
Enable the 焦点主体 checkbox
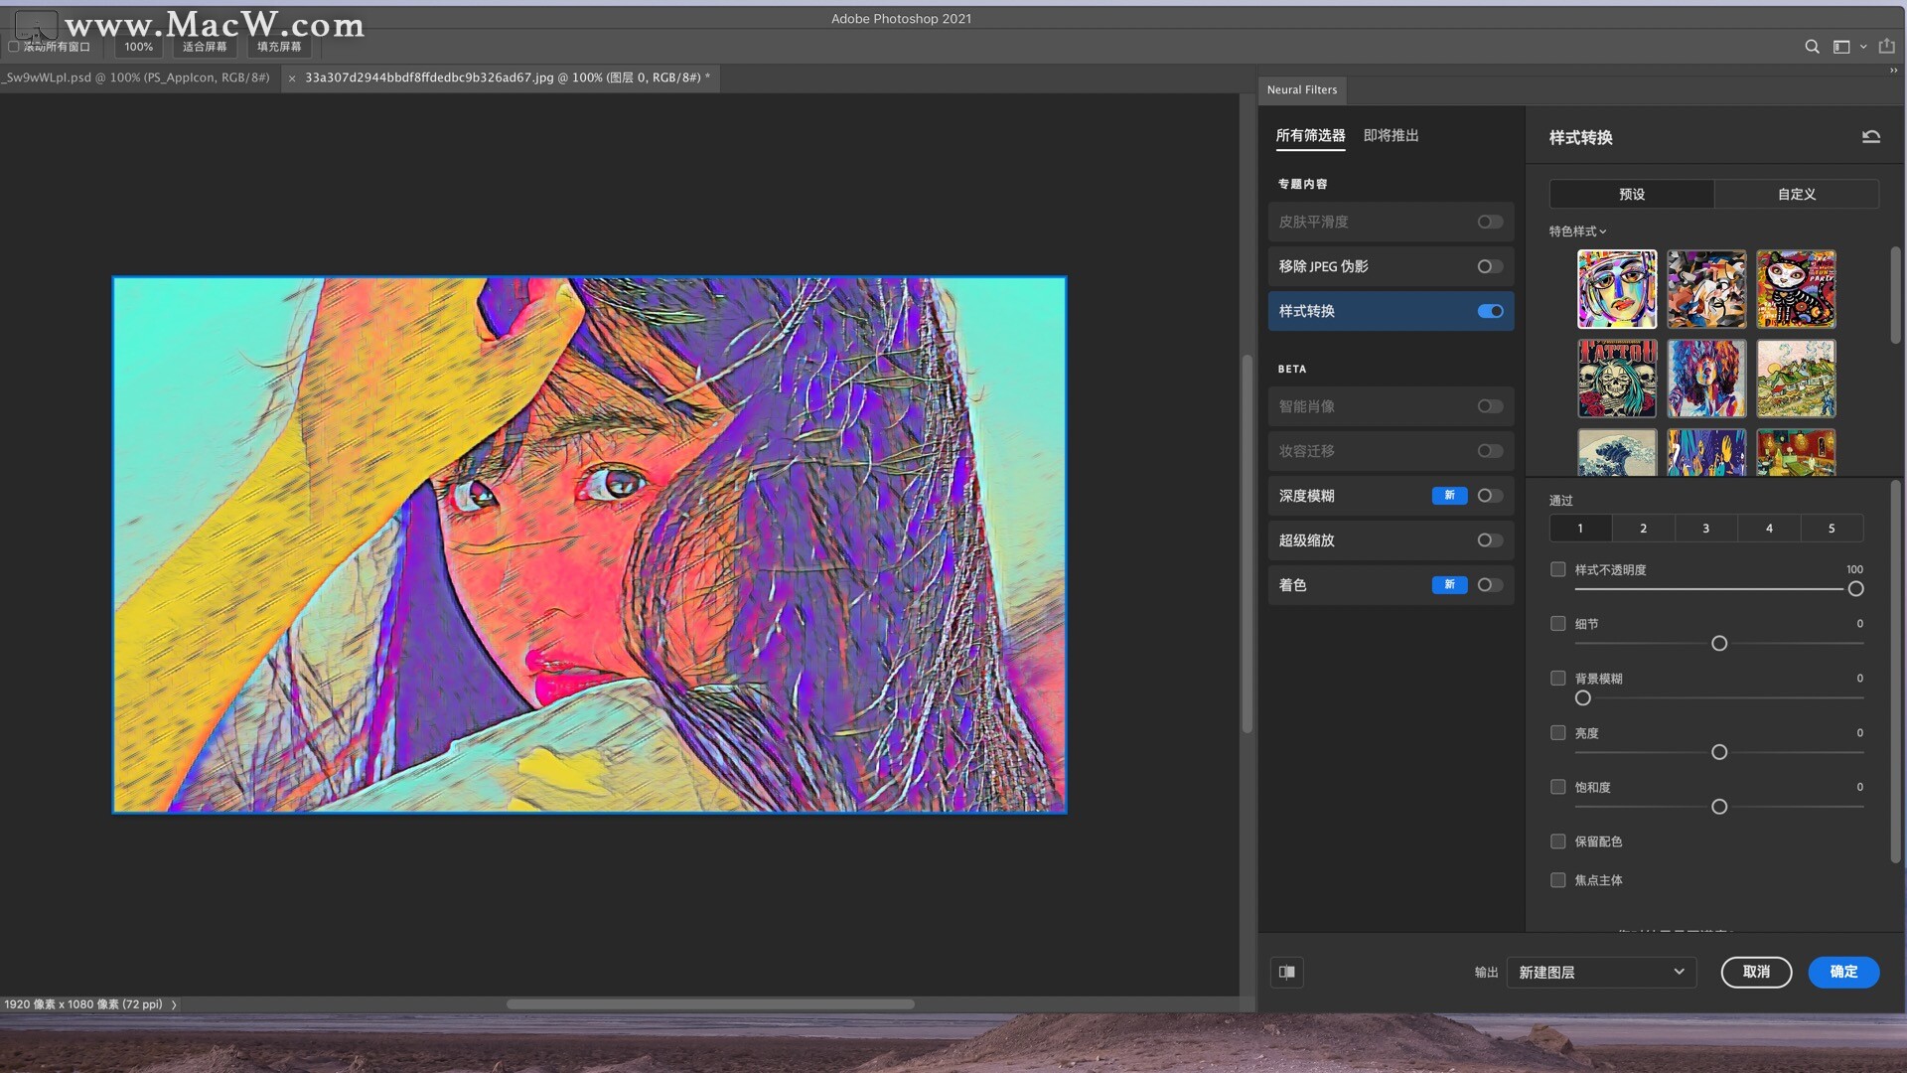(1557, 880)
